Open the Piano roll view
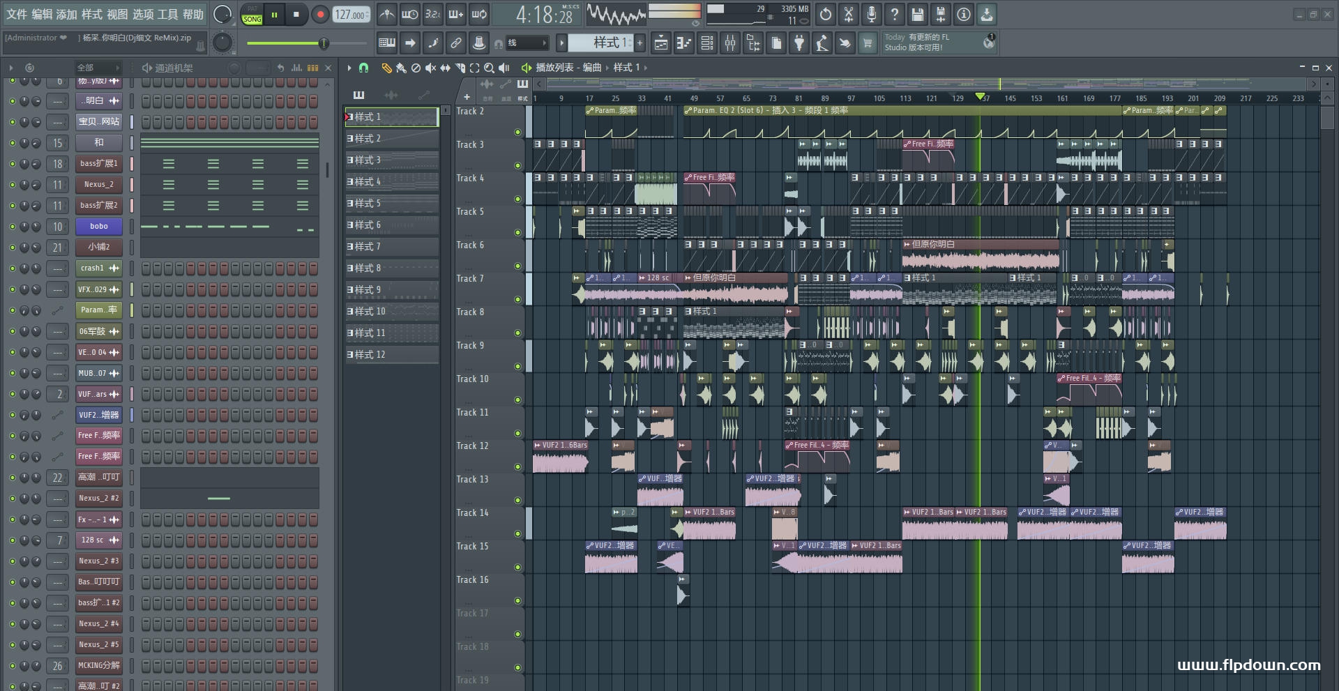Screen dimensions: 1339x691 (684, 43)
